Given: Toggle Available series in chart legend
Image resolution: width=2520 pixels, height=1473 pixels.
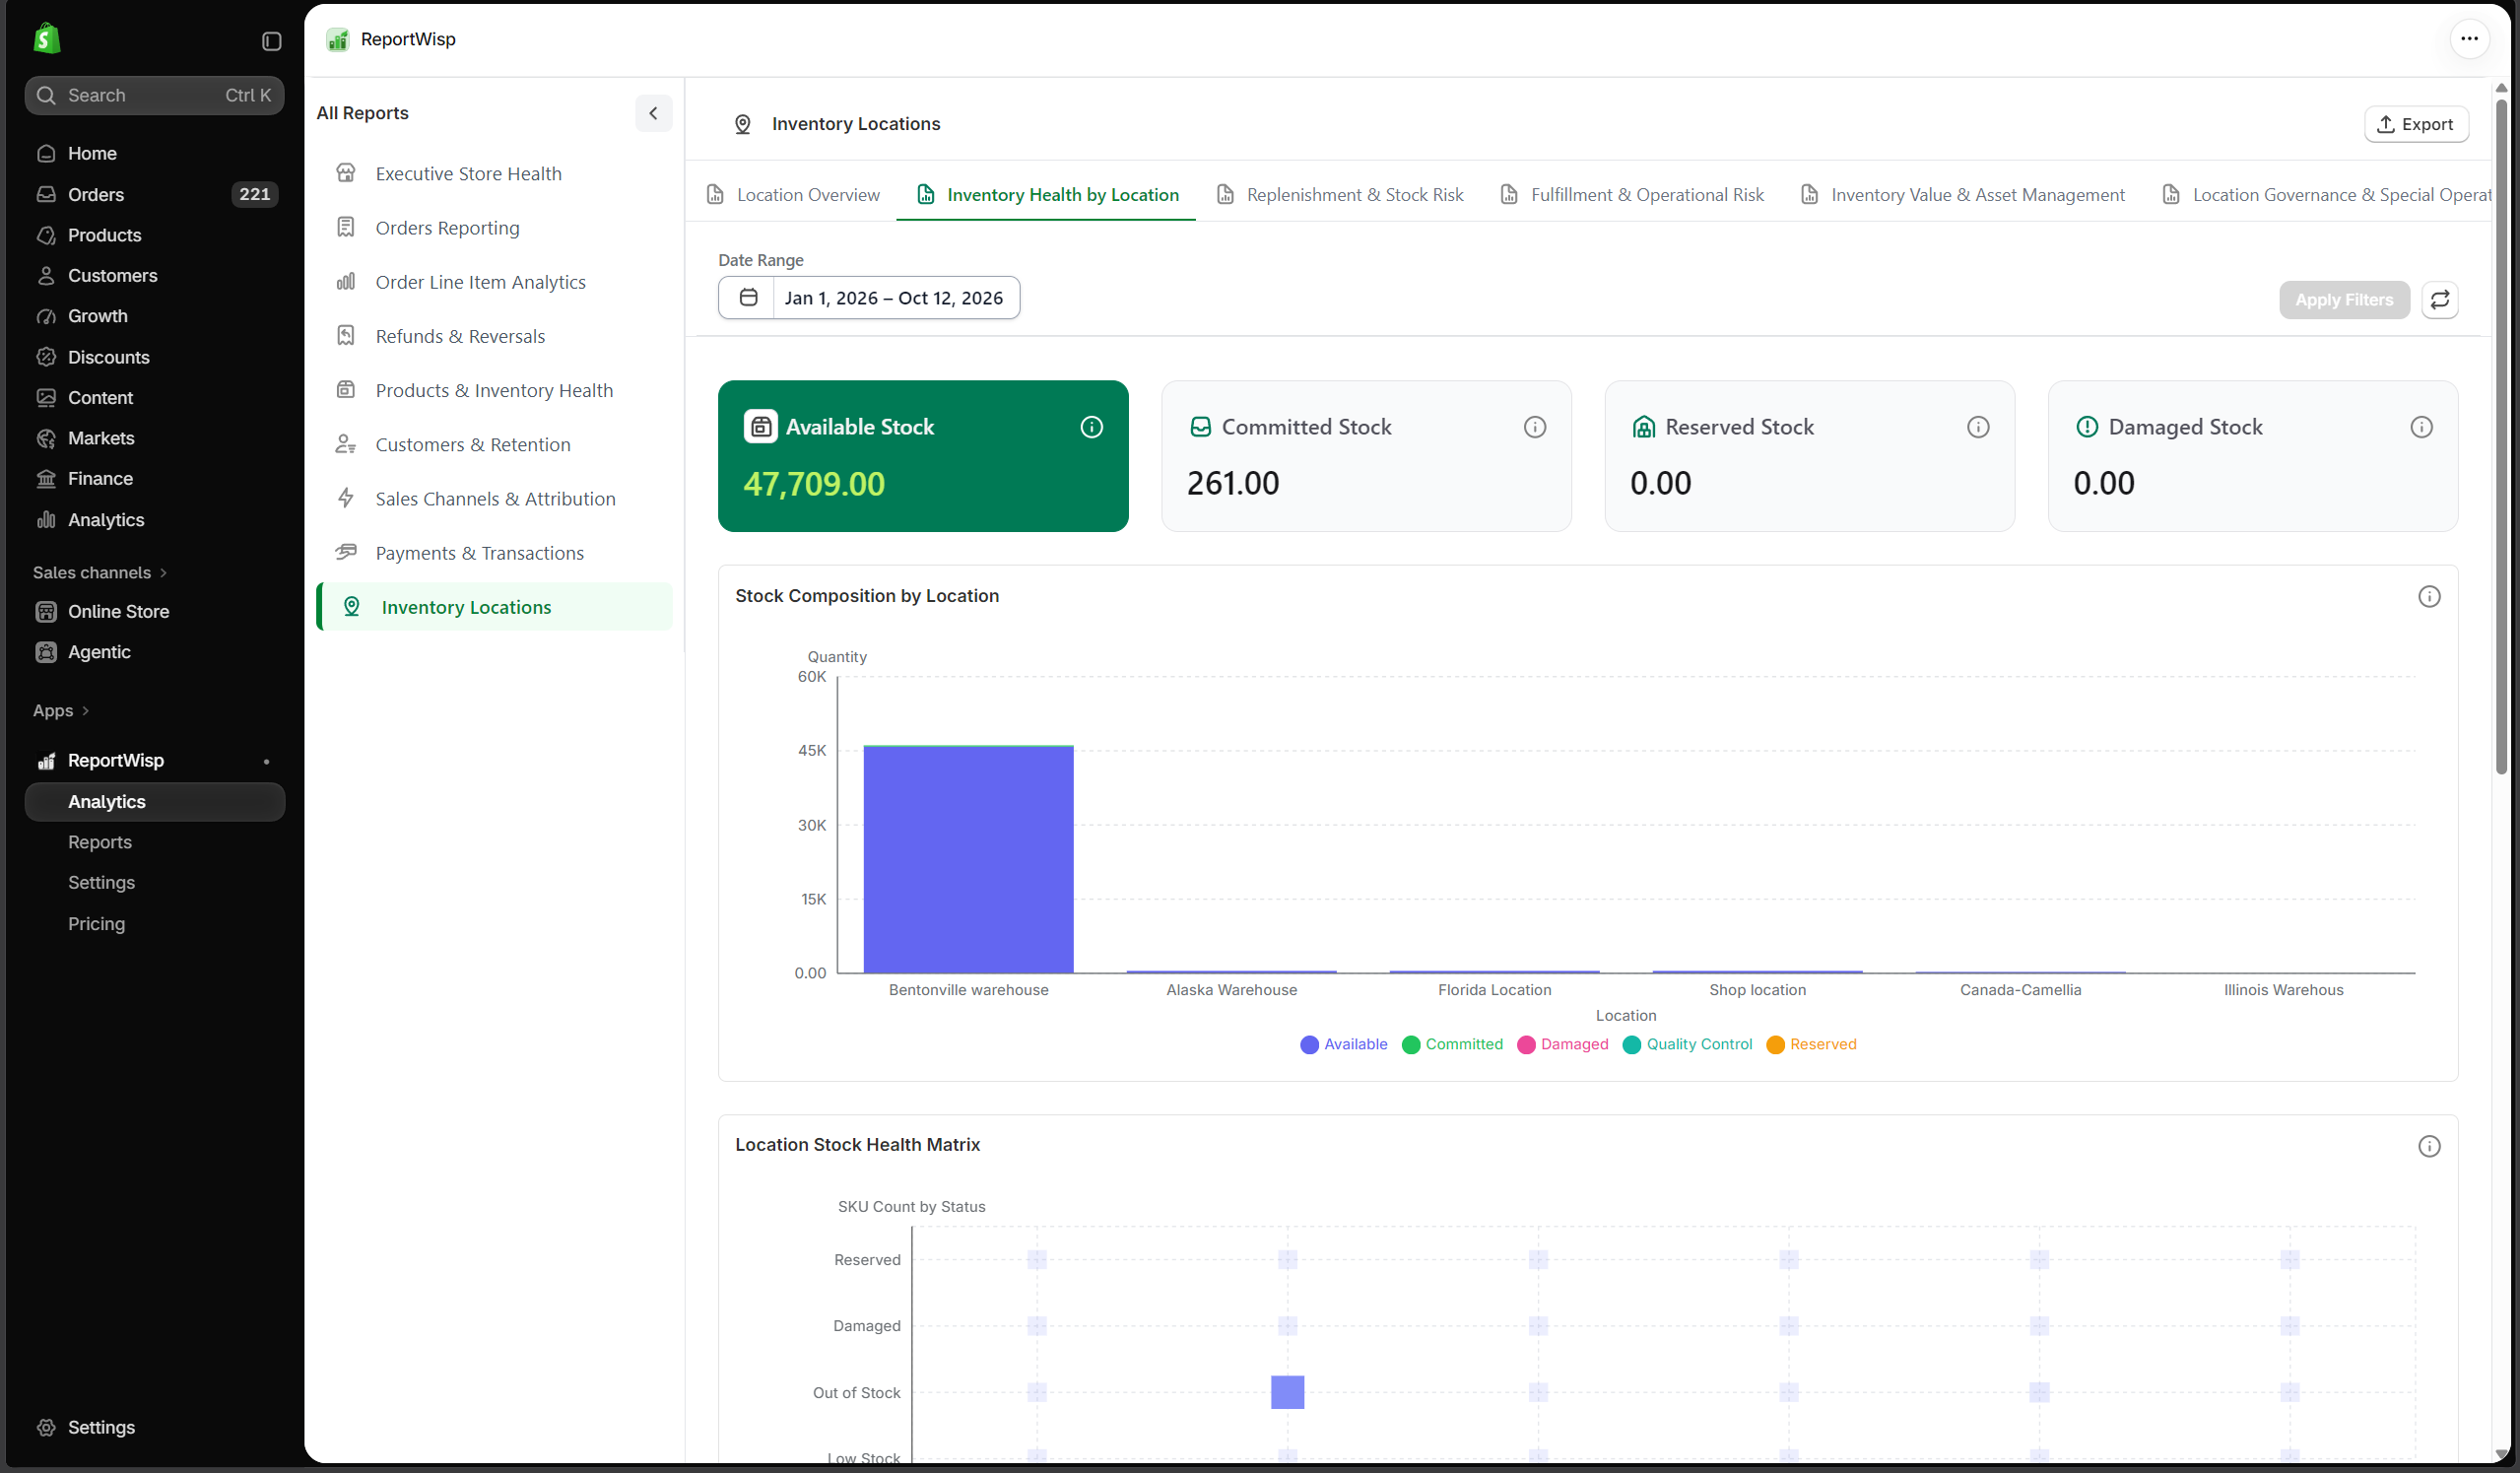Looking at the screenshot, I should click(1343, 1044).
